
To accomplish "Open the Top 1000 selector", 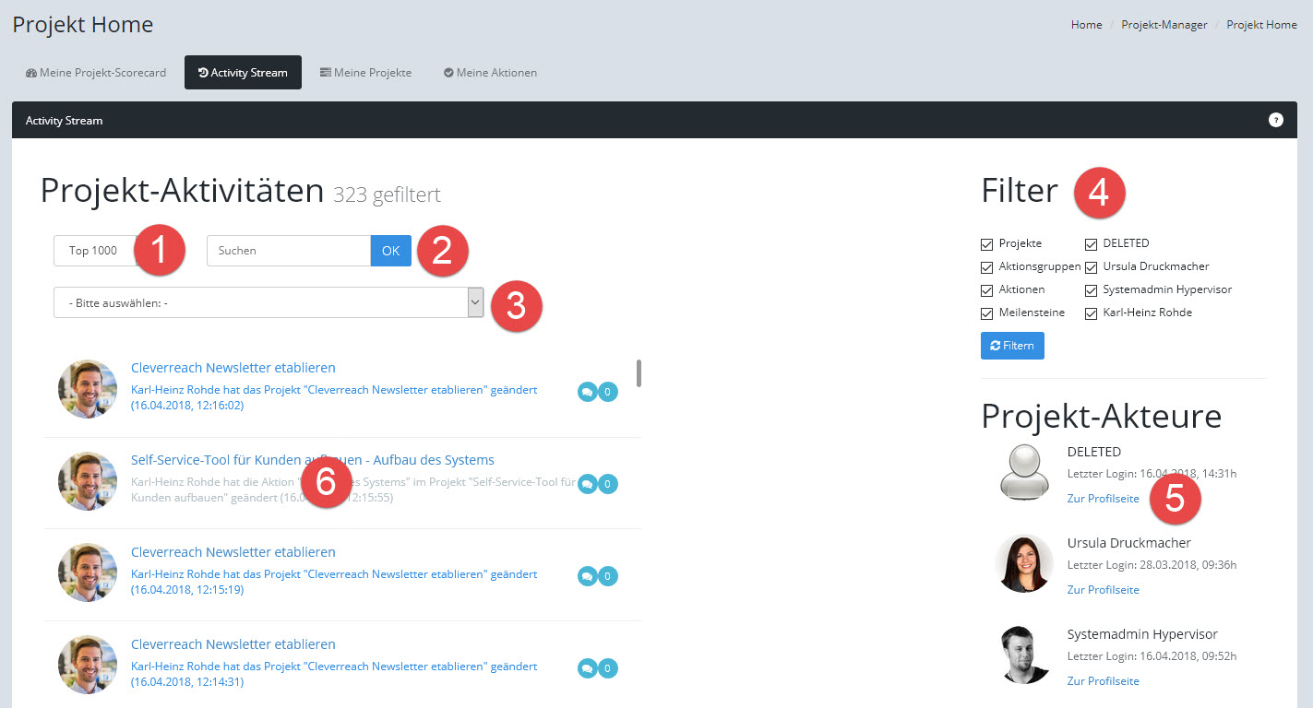I will [93, 251].
